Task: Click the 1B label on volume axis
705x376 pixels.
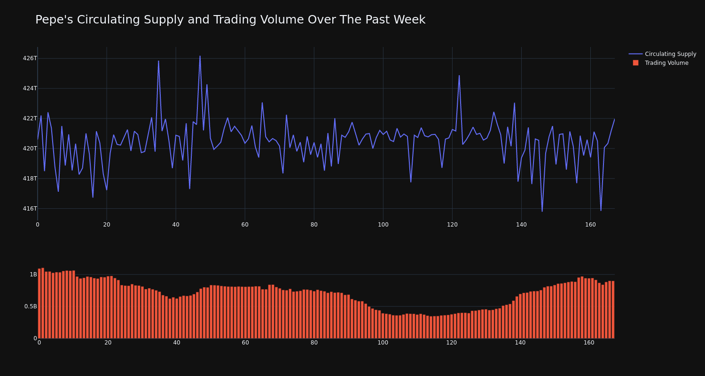Action: pyautogui.click(x=33, y=274)
